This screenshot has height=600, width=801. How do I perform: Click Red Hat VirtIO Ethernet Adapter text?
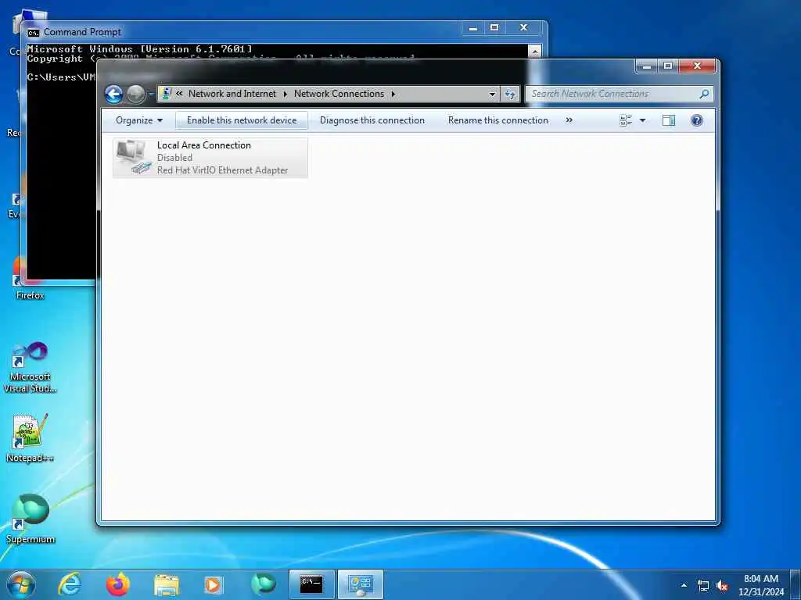coord(222,170)
